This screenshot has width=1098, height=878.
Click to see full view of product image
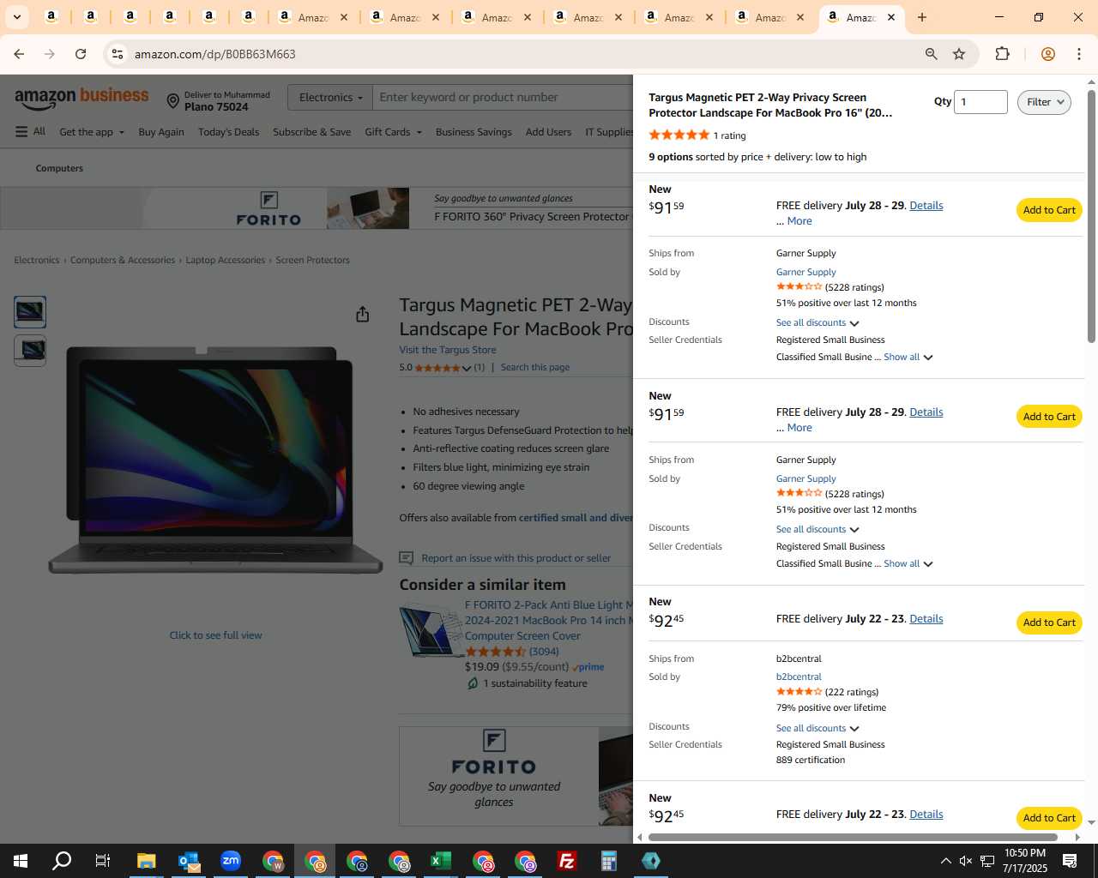(x=215, y=635)
